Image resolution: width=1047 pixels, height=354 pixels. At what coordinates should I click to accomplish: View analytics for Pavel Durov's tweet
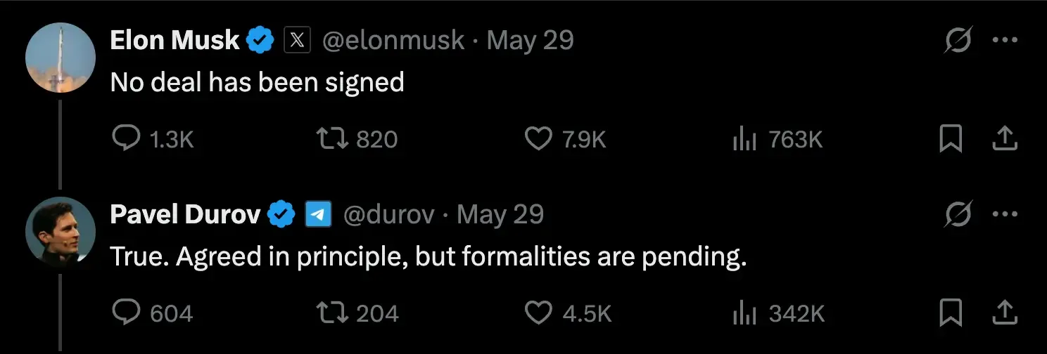click(x=744, y=313)
